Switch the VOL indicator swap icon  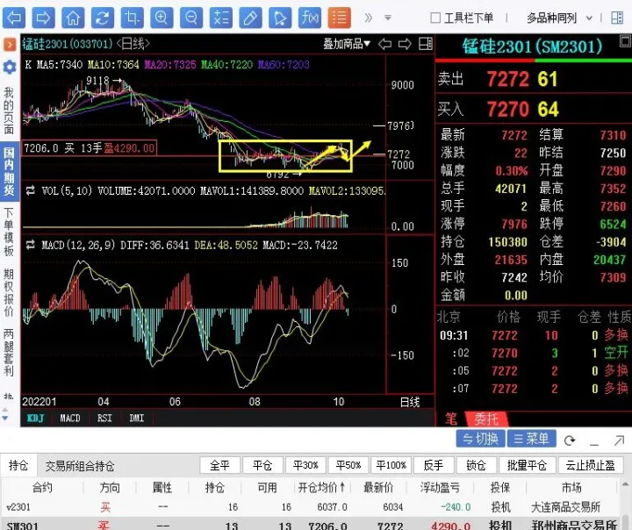[x=30, y=190]
